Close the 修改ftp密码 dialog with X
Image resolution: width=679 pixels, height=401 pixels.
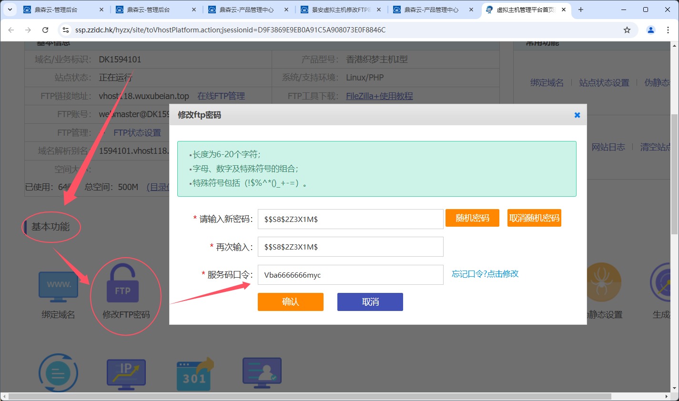[x=577, y=115]
